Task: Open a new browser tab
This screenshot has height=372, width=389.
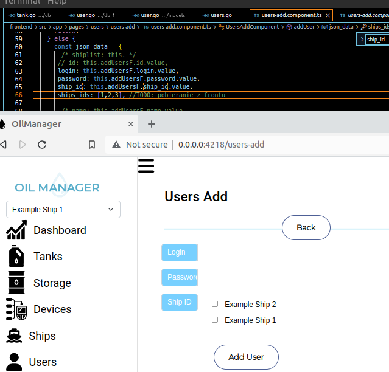Action: pyautogui.click(x=152, y=124)
